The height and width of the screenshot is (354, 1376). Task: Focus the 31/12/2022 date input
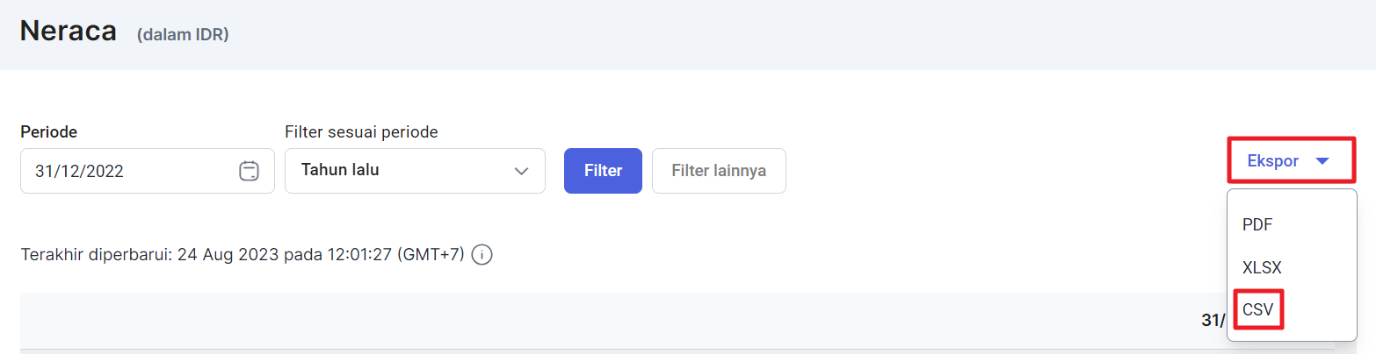tap(148, 171)
